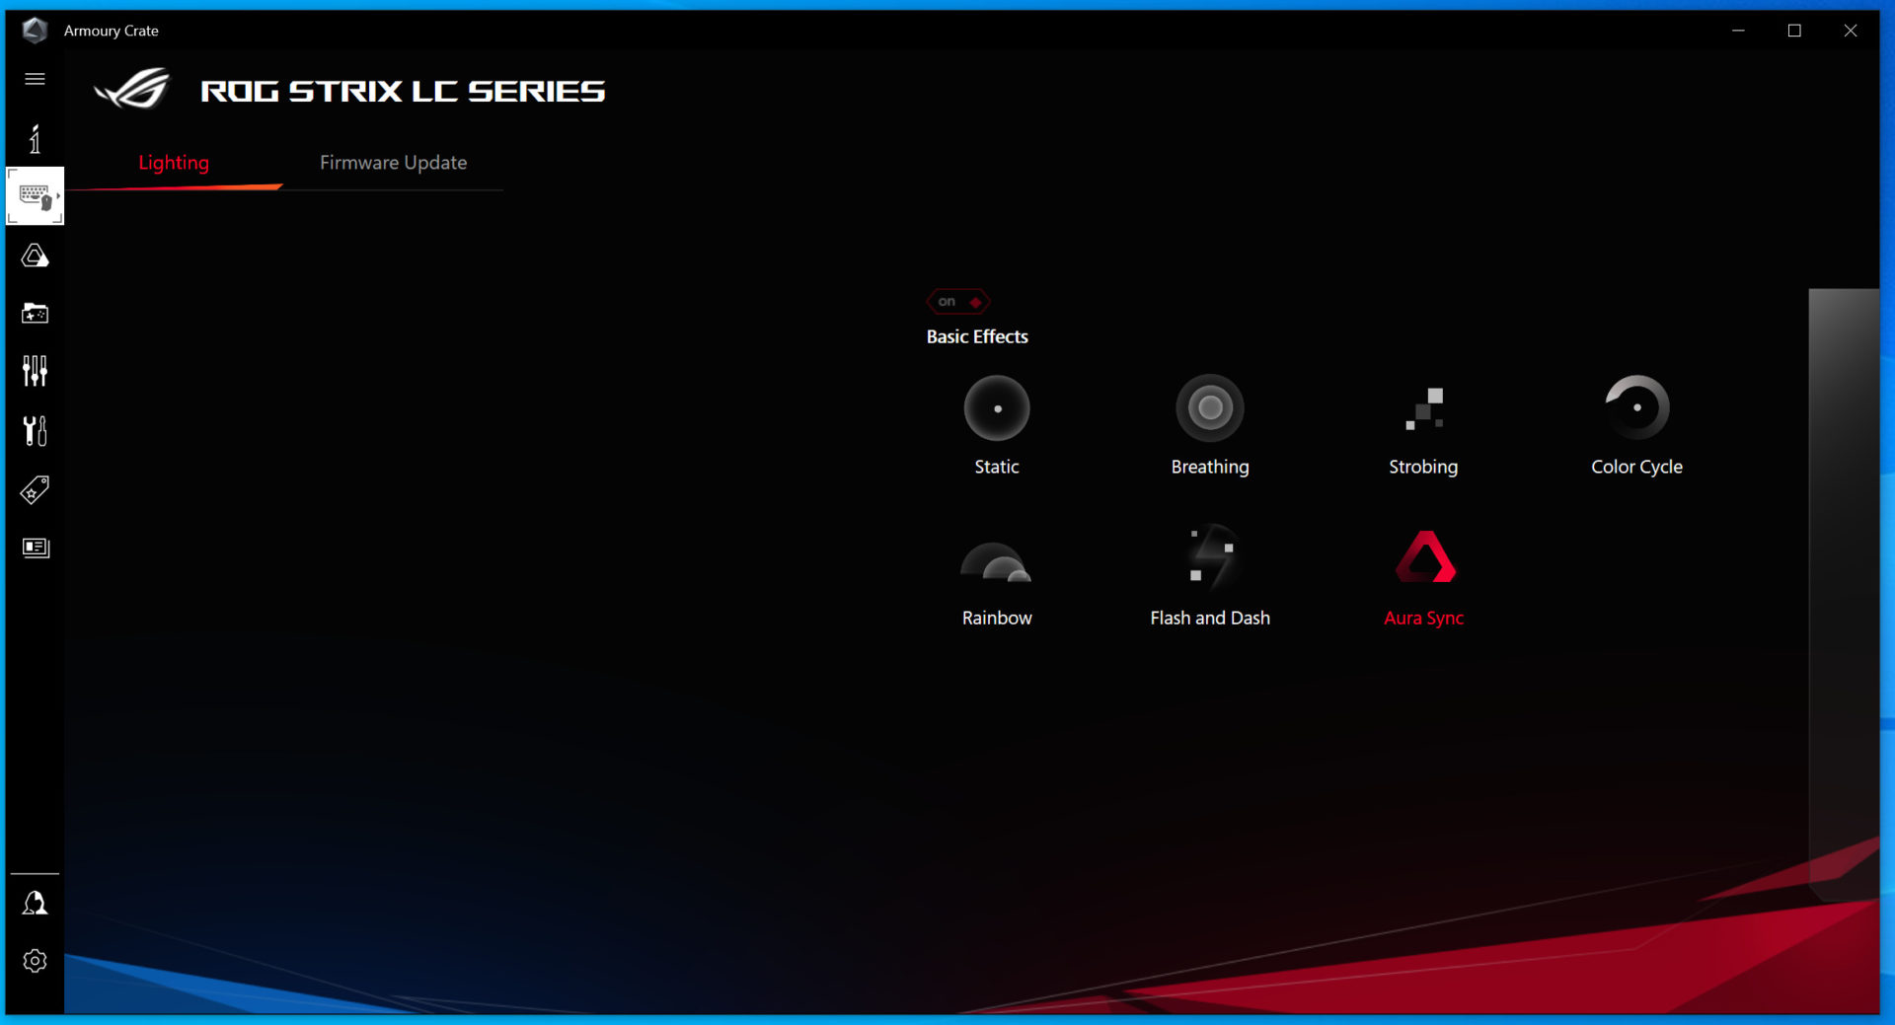Click the Basic Effects heading
This screenshot has width=1895, height=1025.
click(977, 337)
